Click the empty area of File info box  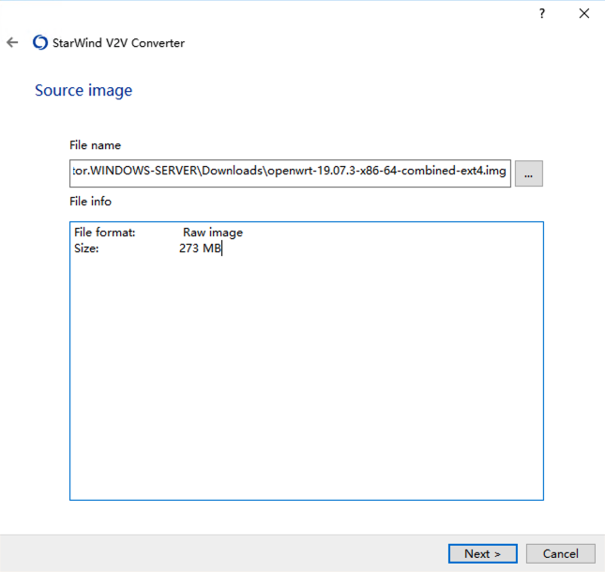307,374
